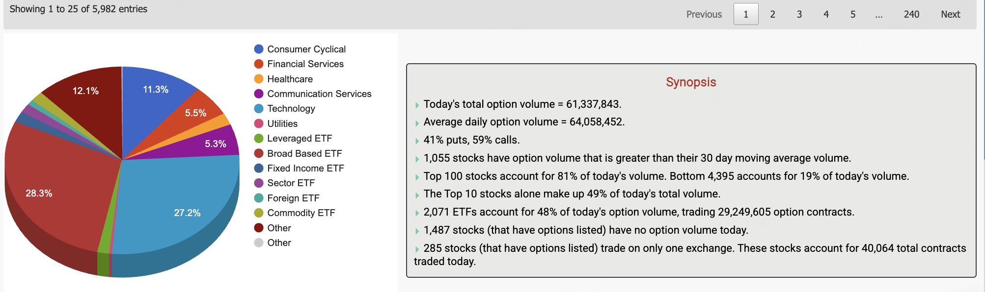Image resolution: width=985 pixels, height=292 pixels.
Task: Click the Commodity ETF legend circle
Action: [x=259, y=213]
